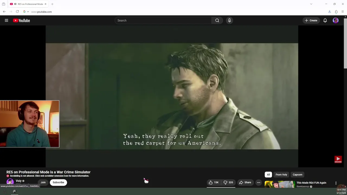
Task: Open the browser downloads icon
Action: coord(330,12)
